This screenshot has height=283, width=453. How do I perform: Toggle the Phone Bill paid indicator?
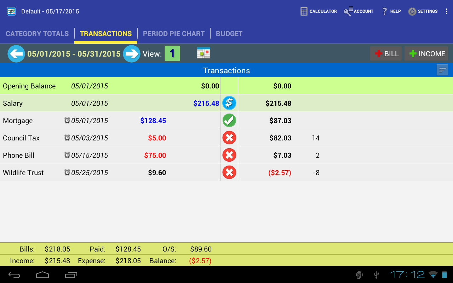click(229, 155)
